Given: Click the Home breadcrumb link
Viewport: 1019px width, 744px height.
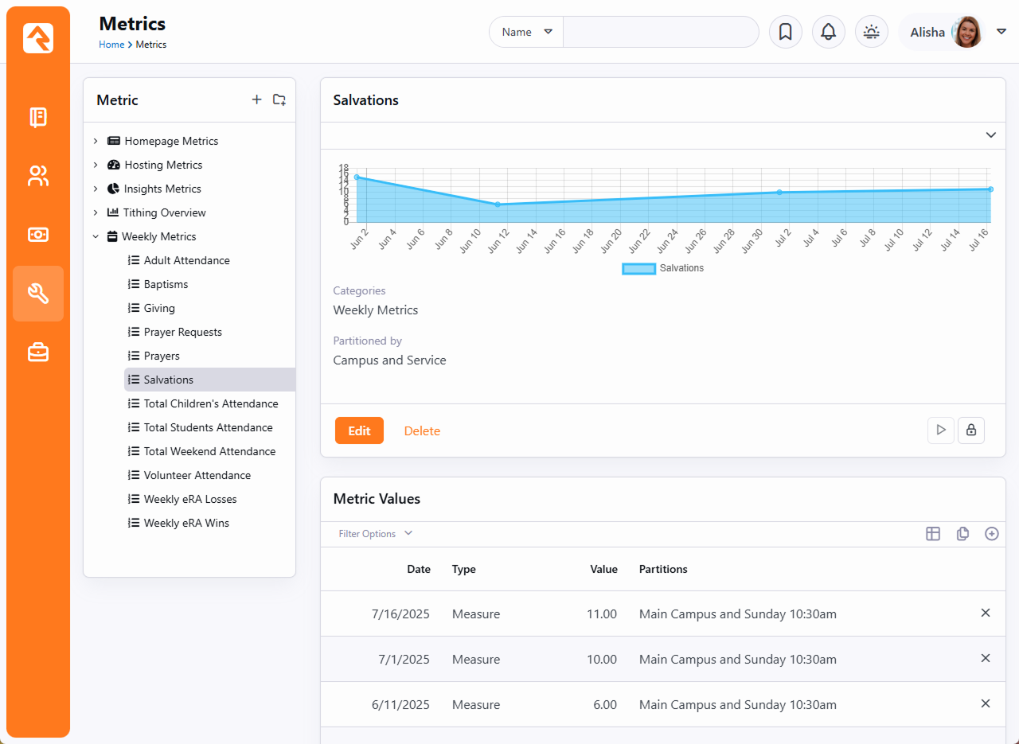Looking at the screenshot, I should click(111, 45).
